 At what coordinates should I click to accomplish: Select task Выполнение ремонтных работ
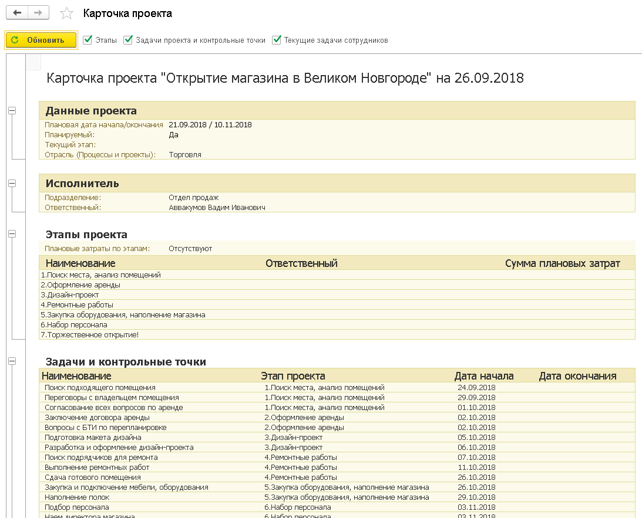[97, 468]
